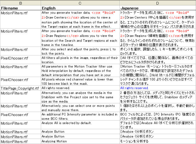Image resolution: width=196 pixels, height=144 pixels.
Task: Click the column D header
Action: (x=158, y=3)
